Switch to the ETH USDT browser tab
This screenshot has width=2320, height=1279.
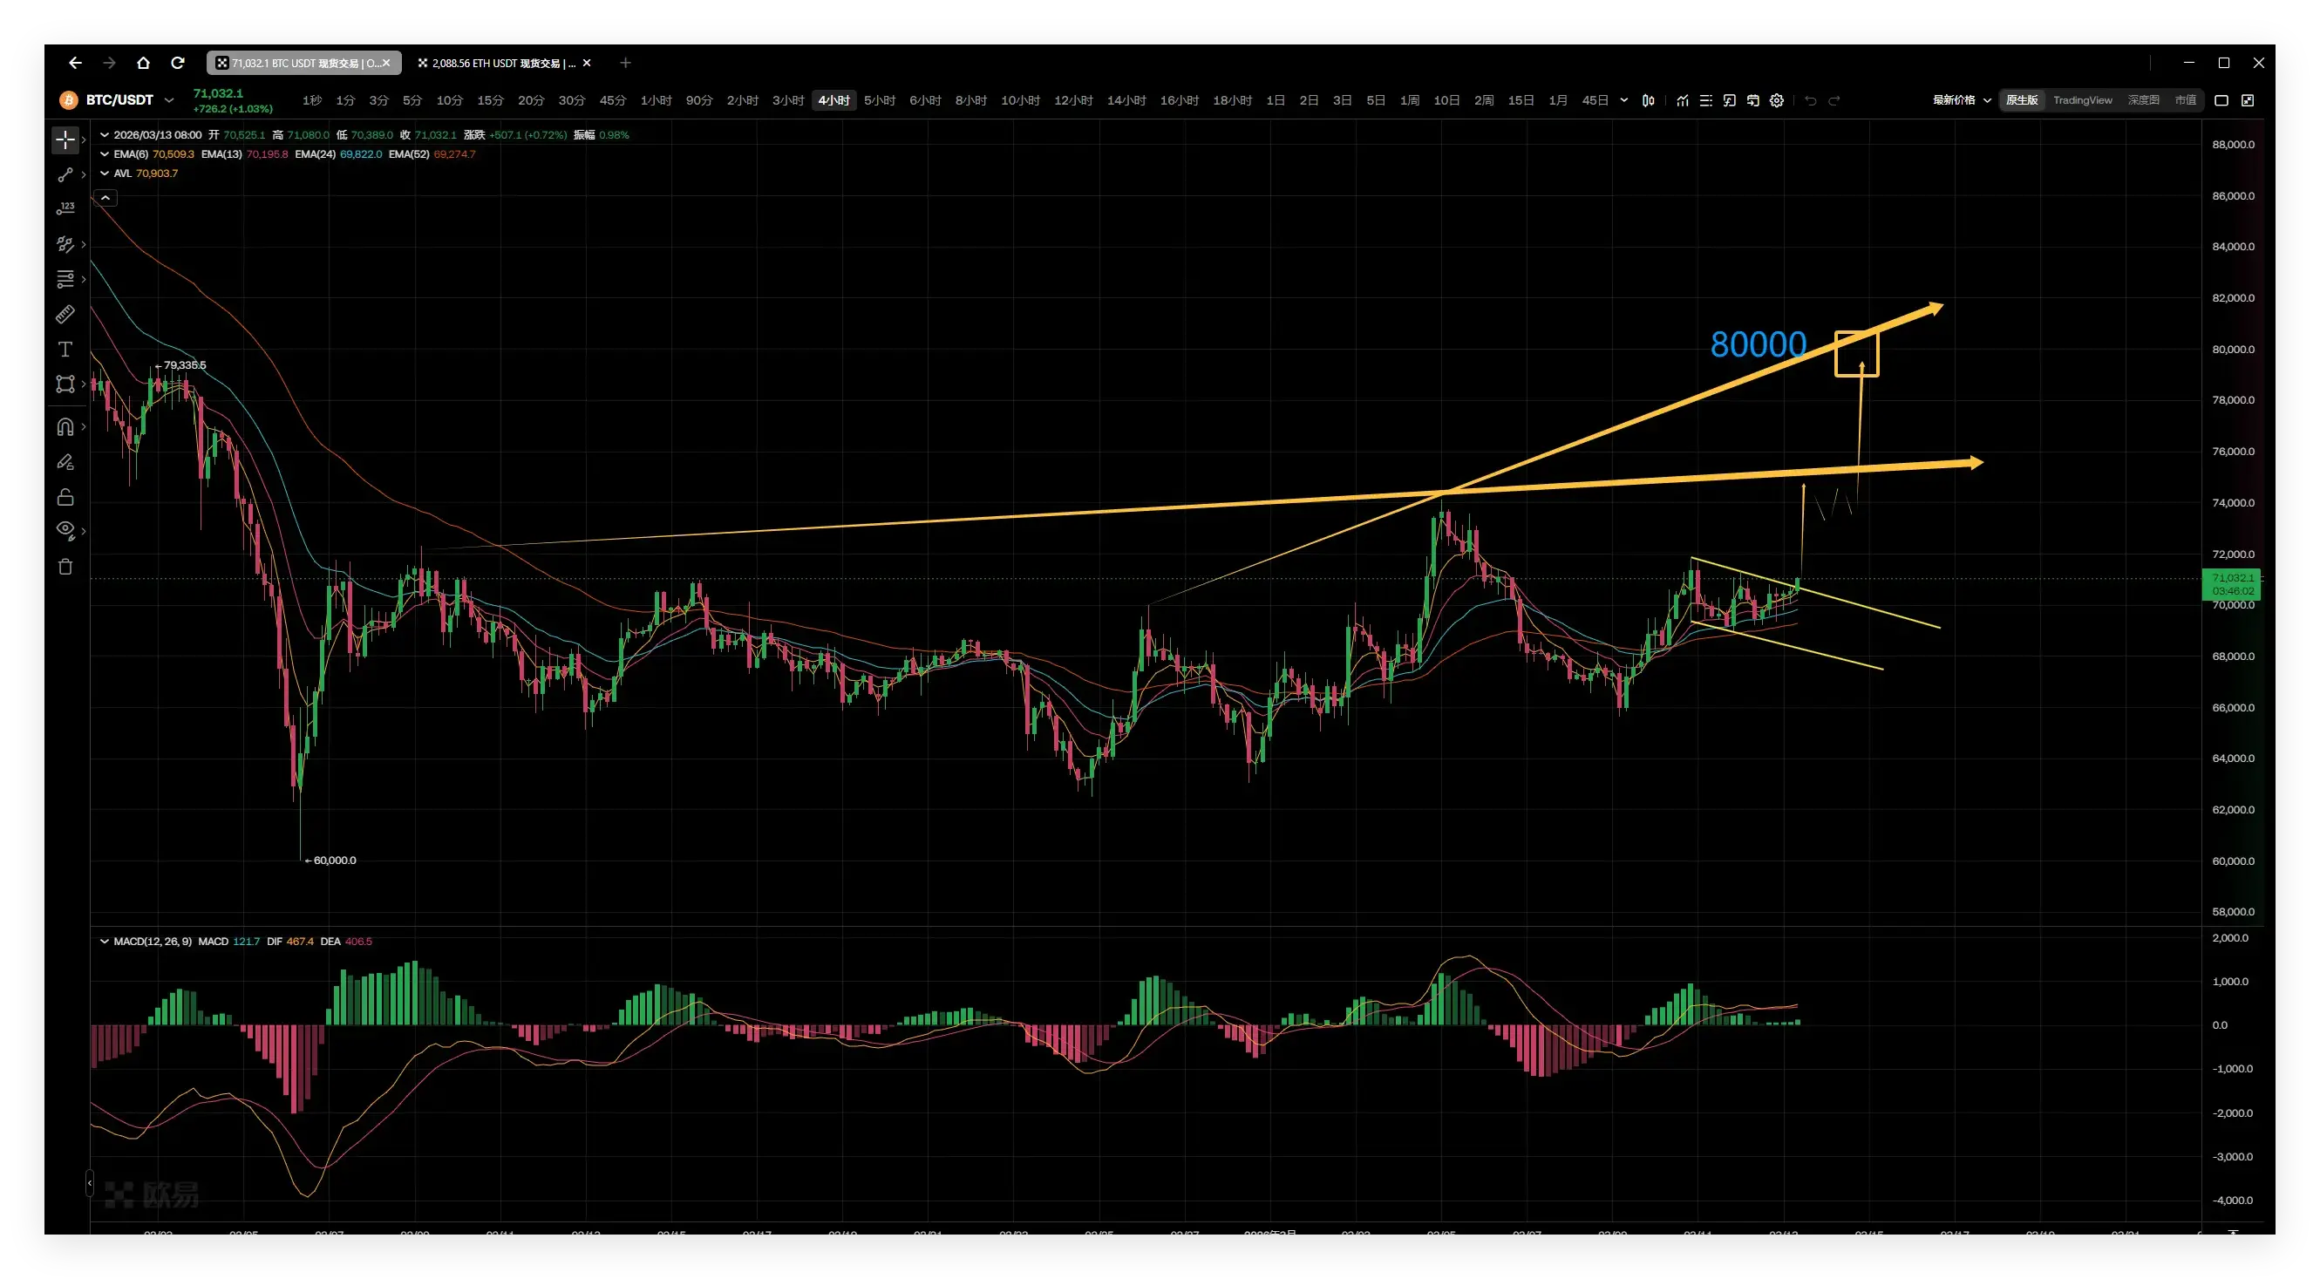click(x=500, y=63)
